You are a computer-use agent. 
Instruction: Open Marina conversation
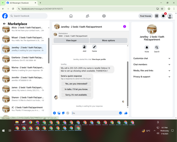coord(24,69)
